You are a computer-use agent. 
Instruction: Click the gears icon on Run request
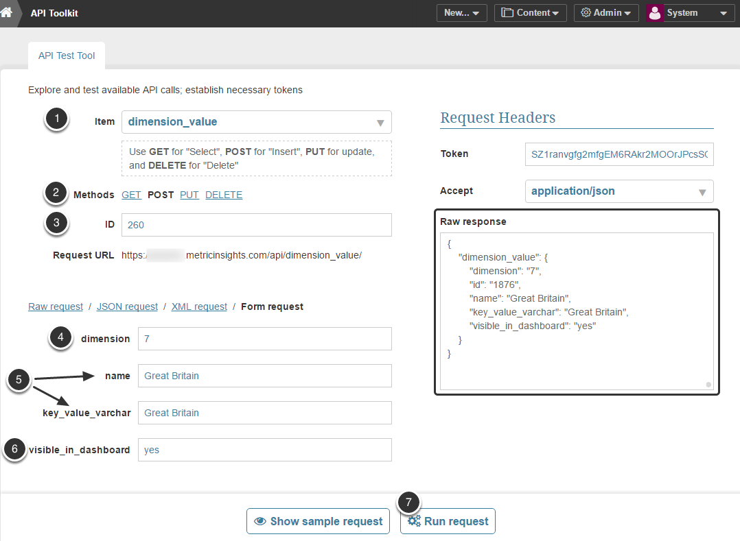pos(414,521)
